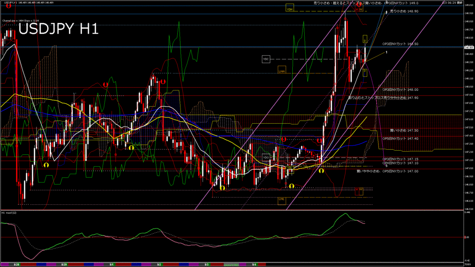This screenshot has height=267, width=475.
Task: Click the 9/2 date marker on the time axis
Action: pos(159,264)
